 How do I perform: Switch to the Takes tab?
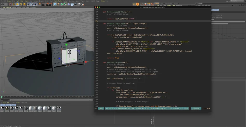[x=161, y=3]
